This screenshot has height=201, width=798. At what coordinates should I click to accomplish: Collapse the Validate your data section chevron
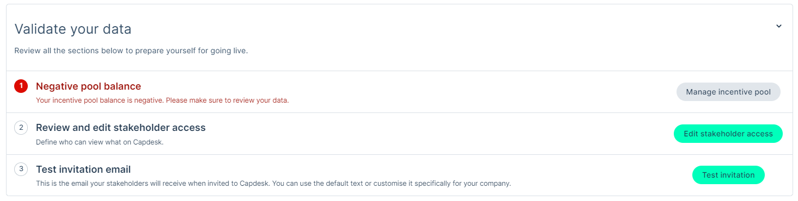[x=778, y=26]
